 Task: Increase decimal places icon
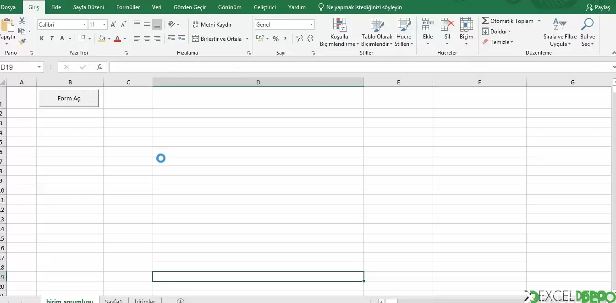300,39
